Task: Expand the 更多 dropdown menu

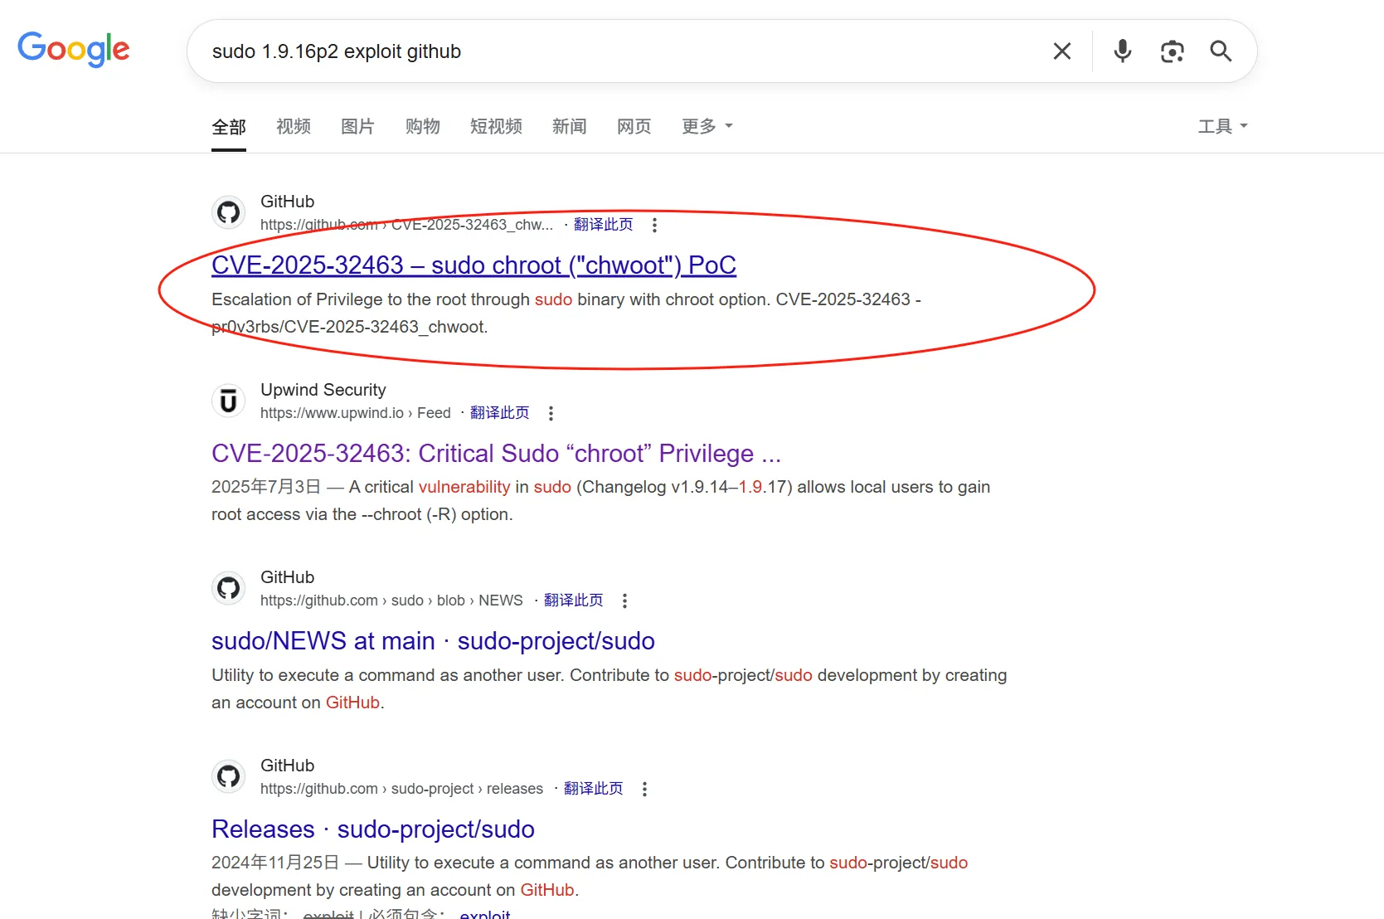Action: (707, 126)
